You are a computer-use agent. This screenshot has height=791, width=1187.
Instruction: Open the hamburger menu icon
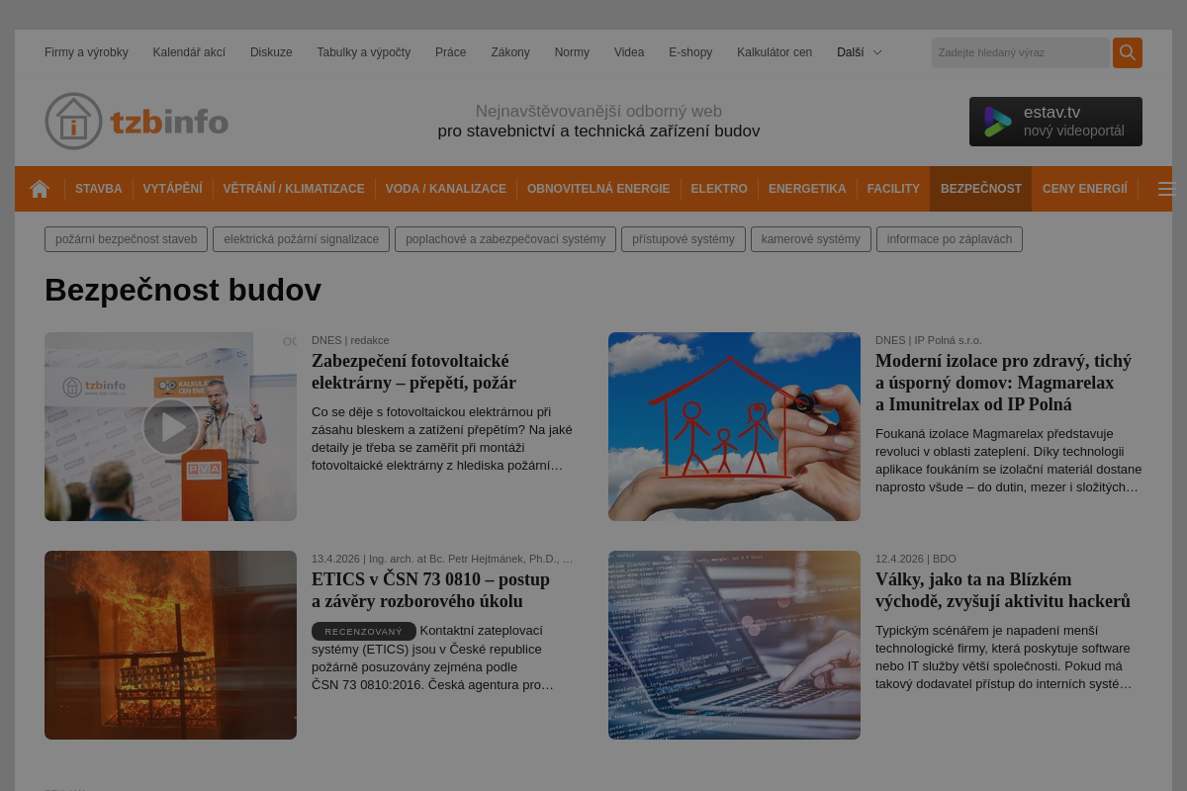tap(1164, 189)
